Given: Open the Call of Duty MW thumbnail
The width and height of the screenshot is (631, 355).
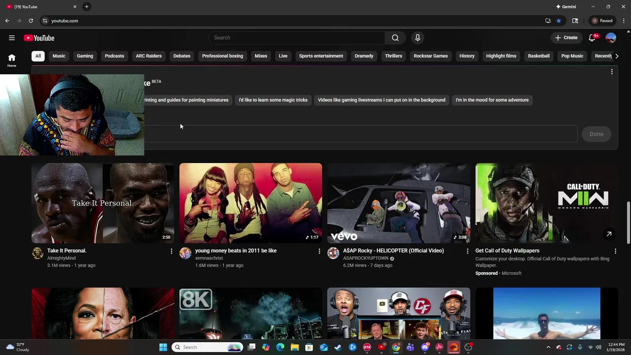Looking at the screenshot, I should (546, 203).
